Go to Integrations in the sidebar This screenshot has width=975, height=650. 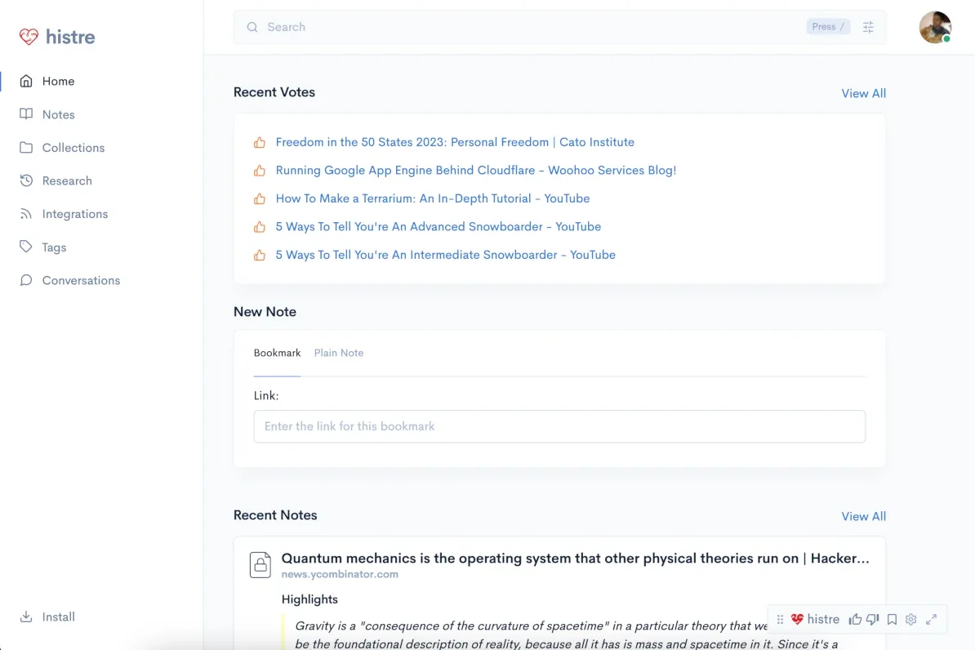click(74, 214)
